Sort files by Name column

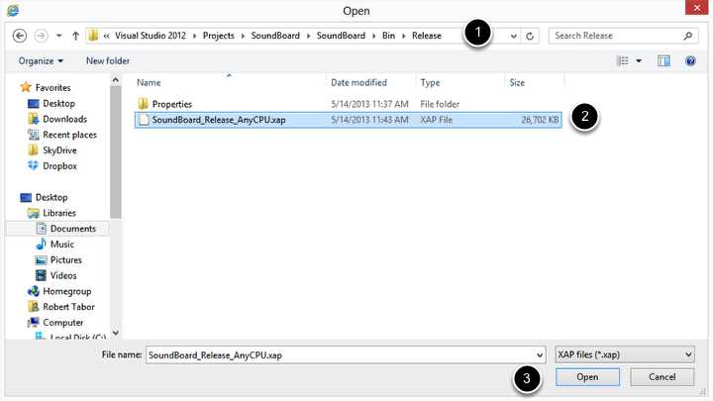[149, 83]
